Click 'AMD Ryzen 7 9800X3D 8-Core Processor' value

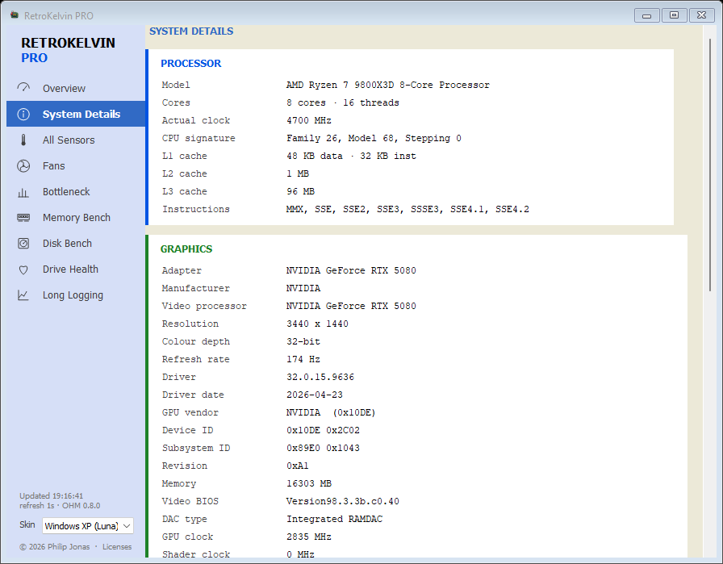(388, 85)
